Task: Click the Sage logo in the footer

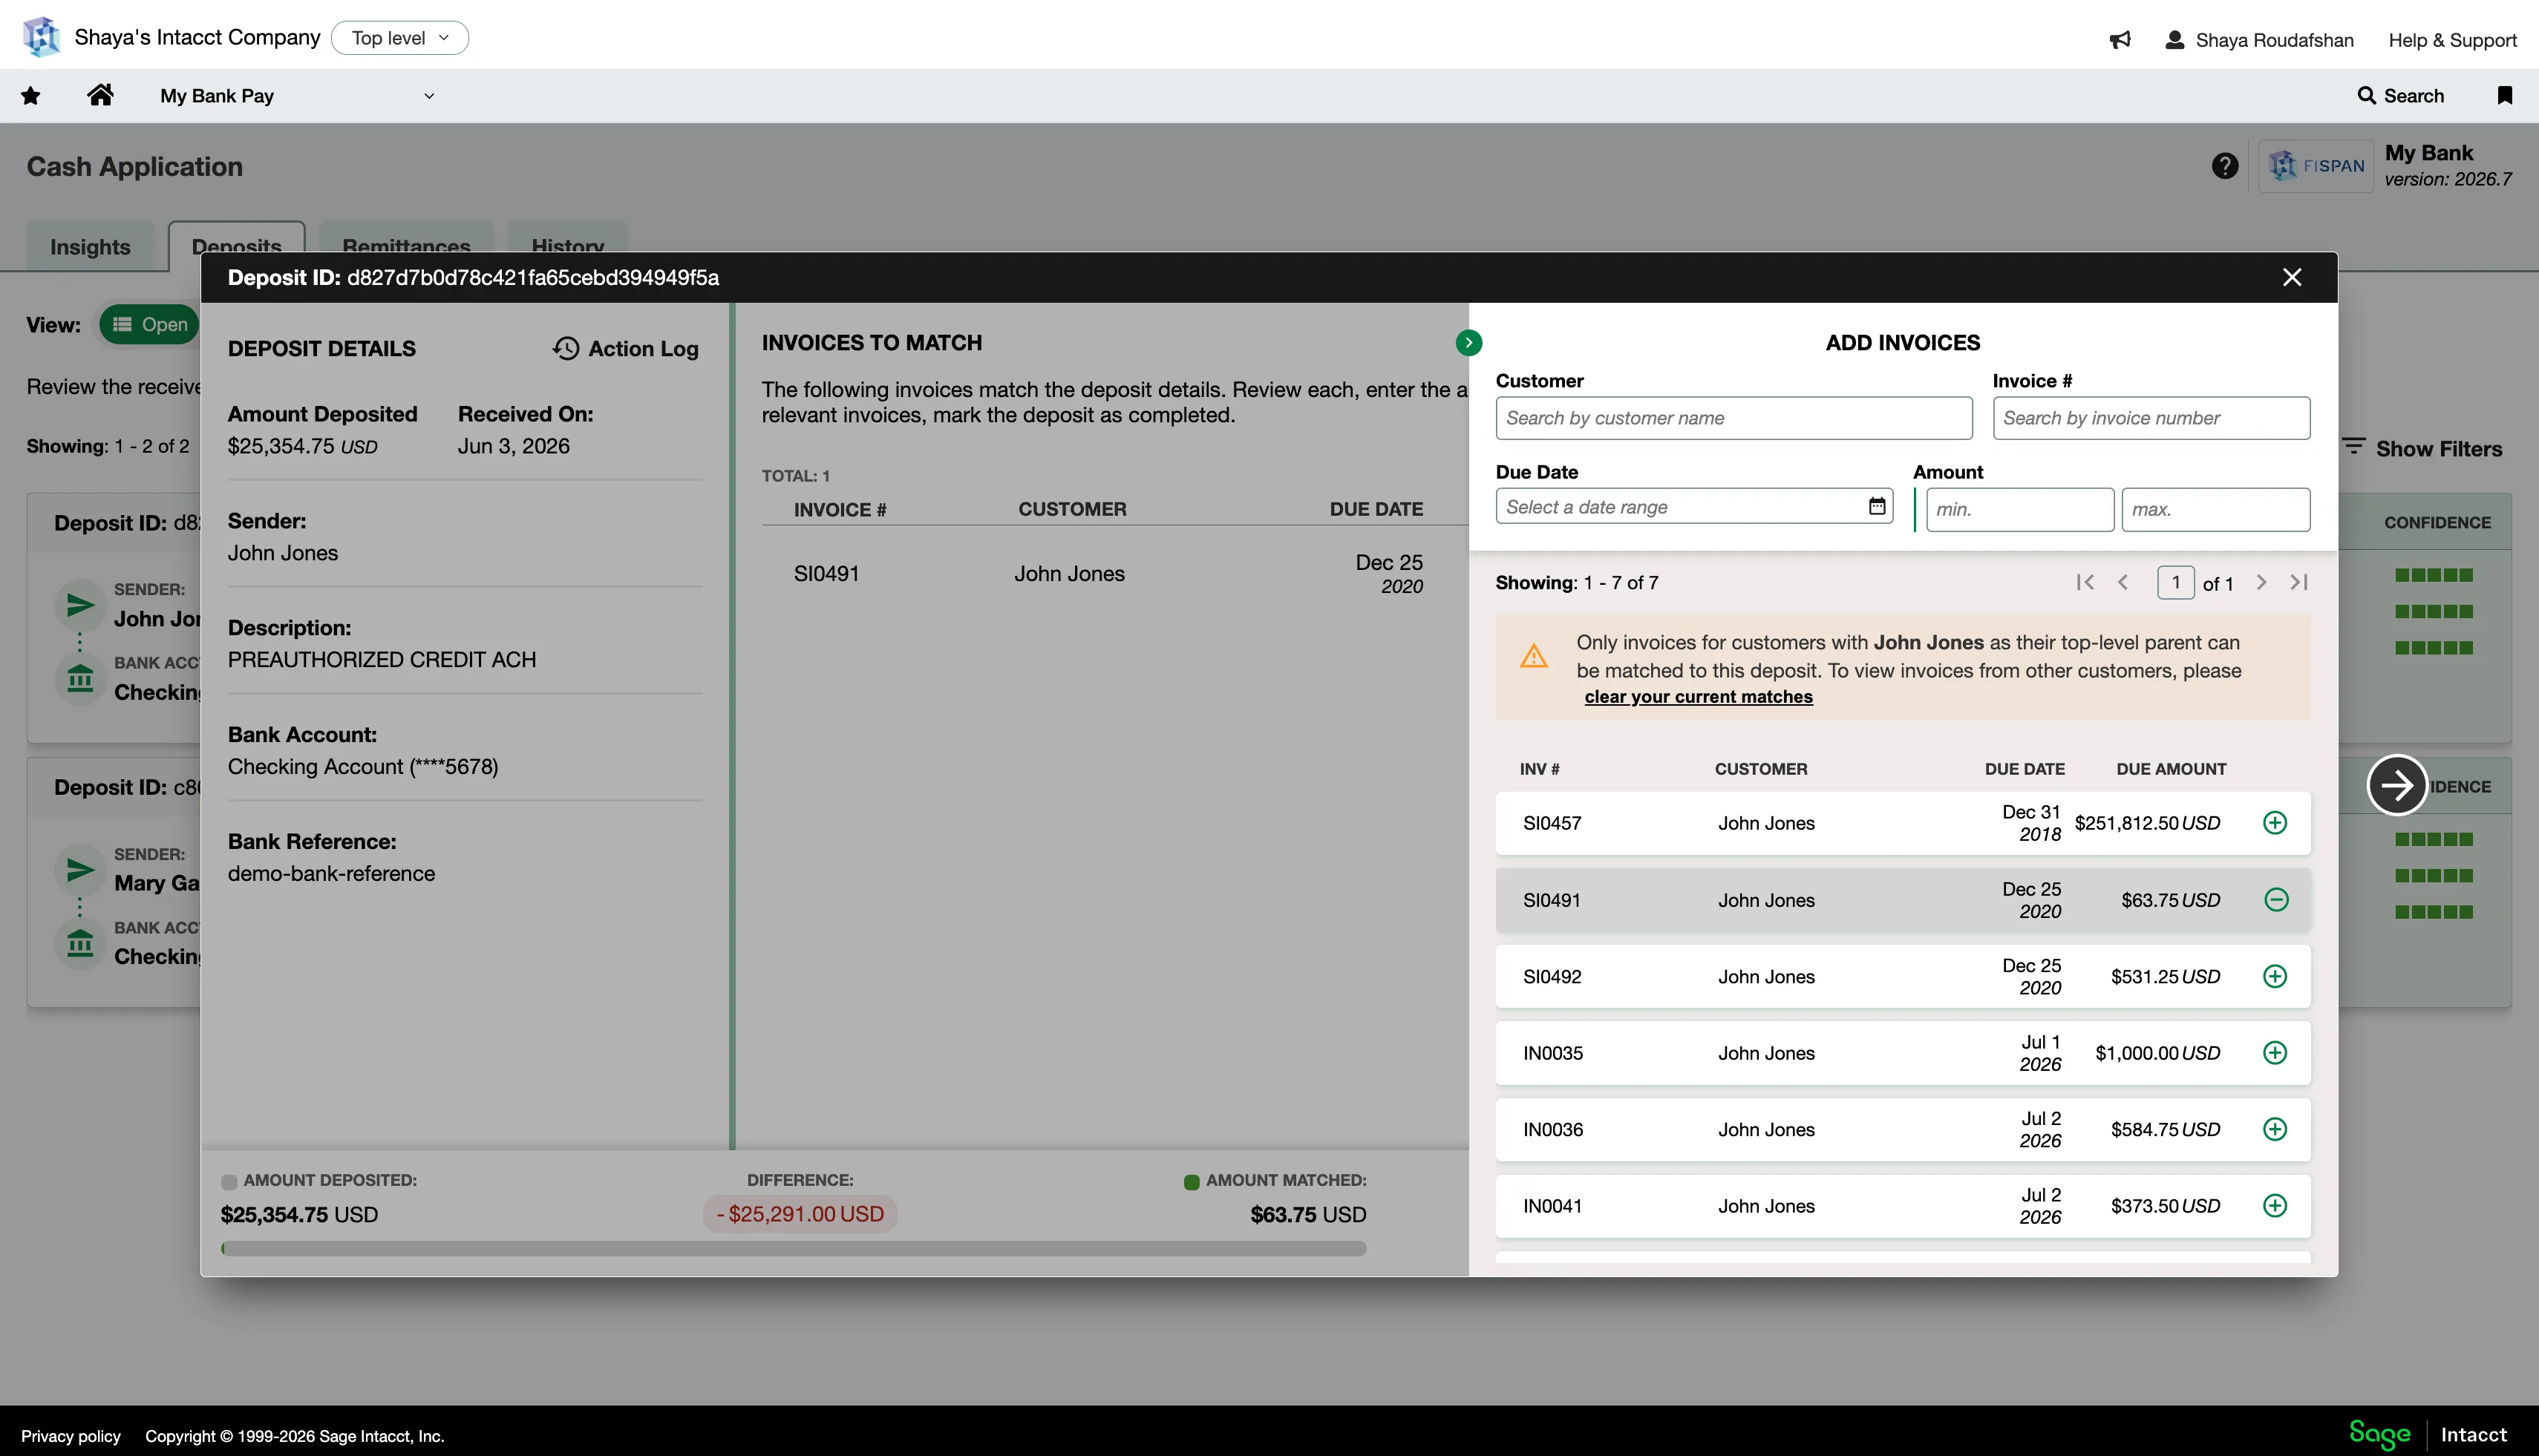Action: (x=2379, y=1434)
